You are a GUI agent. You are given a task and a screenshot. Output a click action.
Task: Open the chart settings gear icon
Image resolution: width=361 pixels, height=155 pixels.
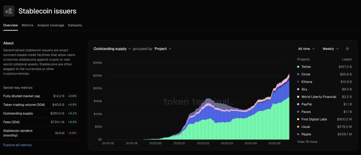pos(347,49)
